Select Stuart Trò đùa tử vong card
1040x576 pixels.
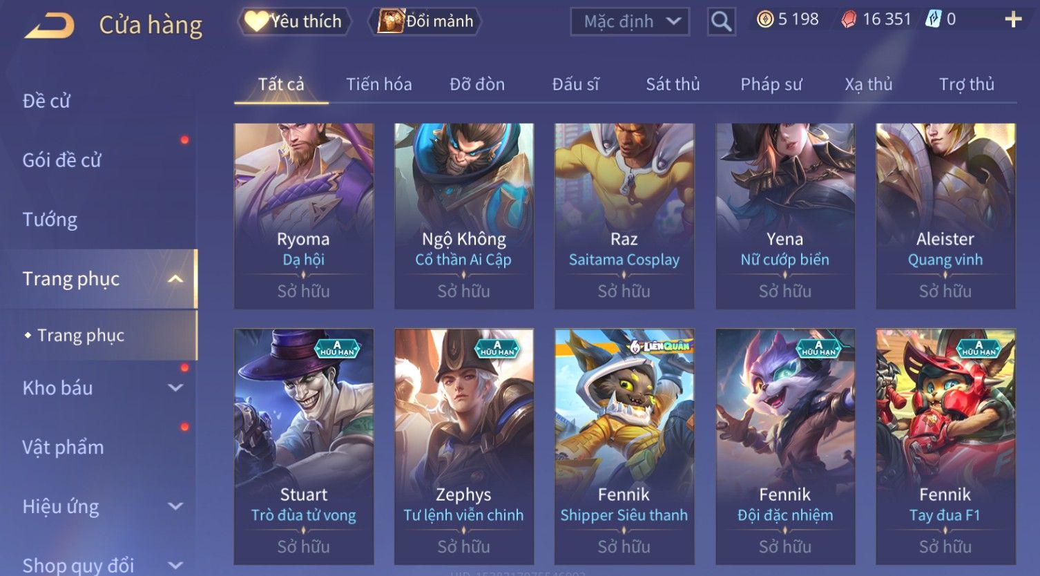tap(304, 446)
